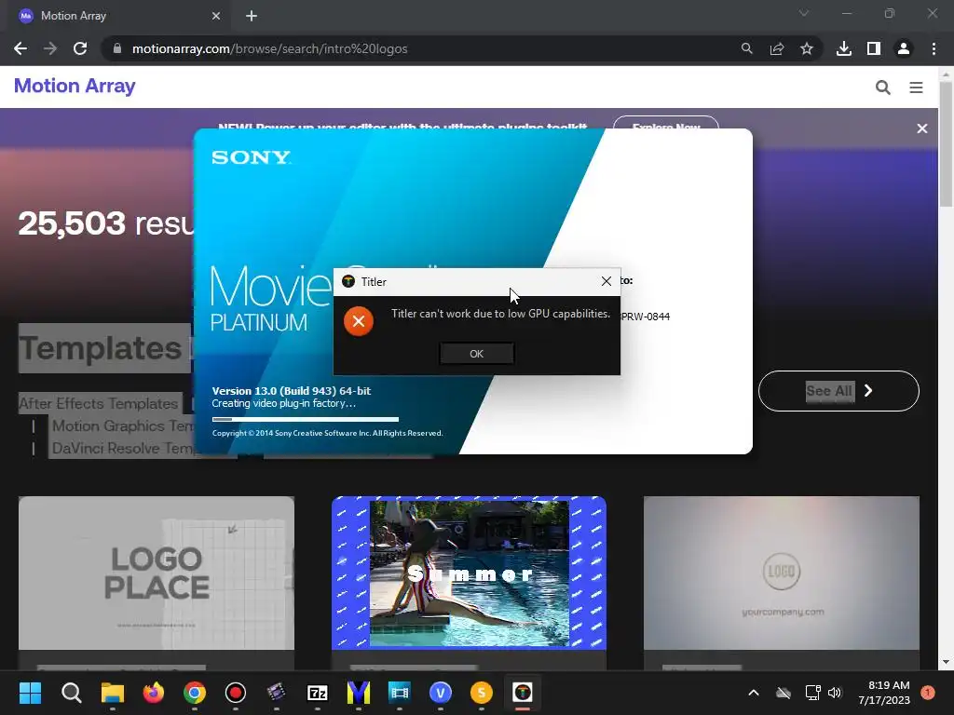Click the Motion Array logo
The image size is (954, 715).
click(x=75, y=86)
